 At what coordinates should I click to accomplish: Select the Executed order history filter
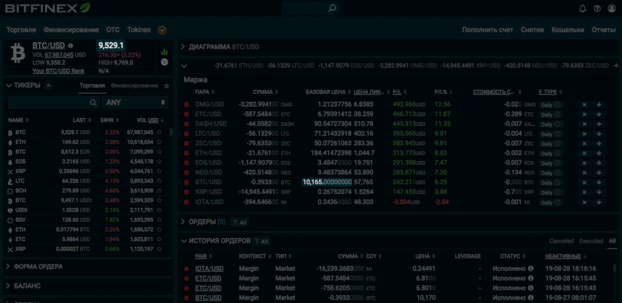pyautogui.click(x=591, y=241)
